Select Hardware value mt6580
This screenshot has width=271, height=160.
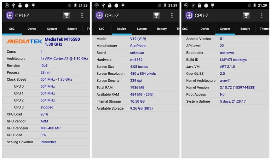point(136,60)
